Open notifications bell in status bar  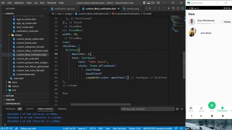coord(181,129)
